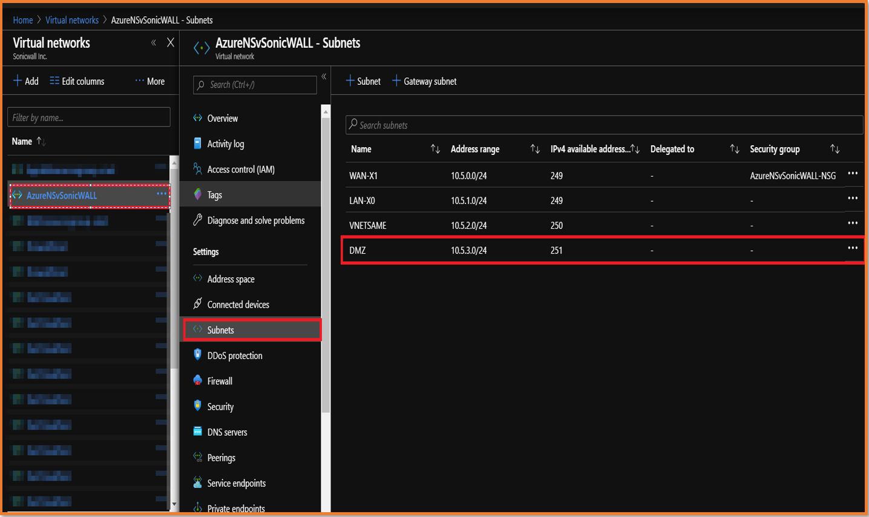This screenshot has width=869, height=517.
Task: Click the Overview icon
Action: pos(197,118)
